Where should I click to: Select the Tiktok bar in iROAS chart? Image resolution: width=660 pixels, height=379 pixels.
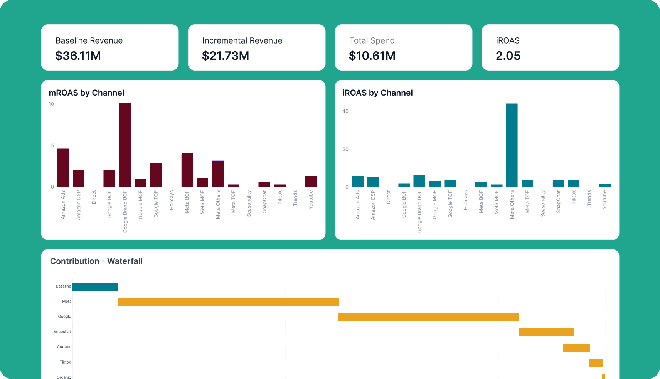(x=574, y=184)
